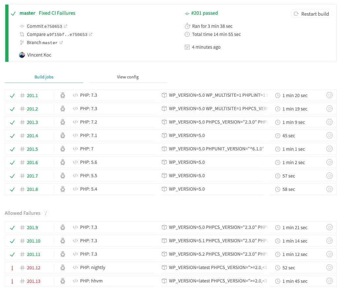Select the Build jobs tab
This screenshot has height=291, width=340.
pyautogui.click(x=44, y=77)
